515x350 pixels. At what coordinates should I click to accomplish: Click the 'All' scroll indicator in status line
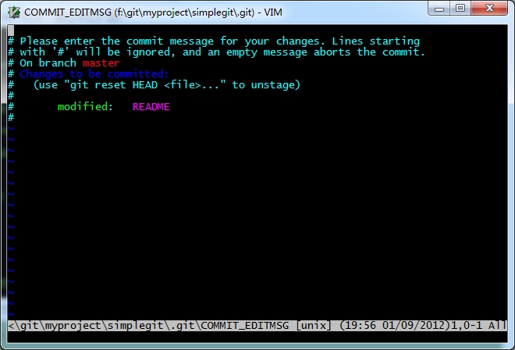pyautogui.click(x=497, y=326)
